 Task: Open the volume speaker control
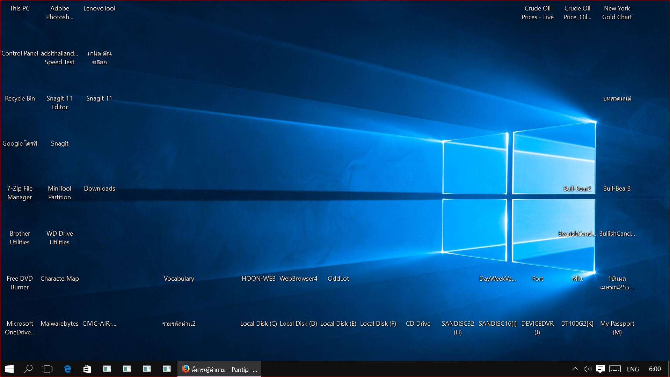tap(588, 369)
